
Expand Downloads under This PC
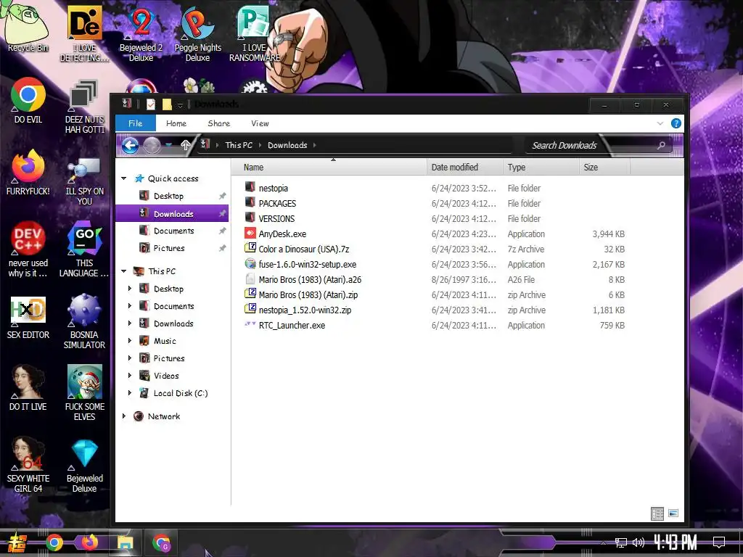click(129, 323)
